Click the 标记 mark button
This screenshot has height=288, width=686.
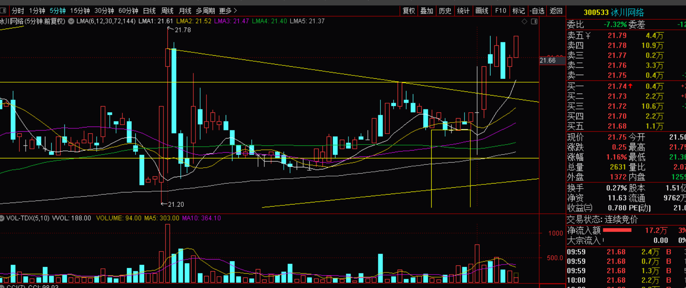(x=518, y=10)
